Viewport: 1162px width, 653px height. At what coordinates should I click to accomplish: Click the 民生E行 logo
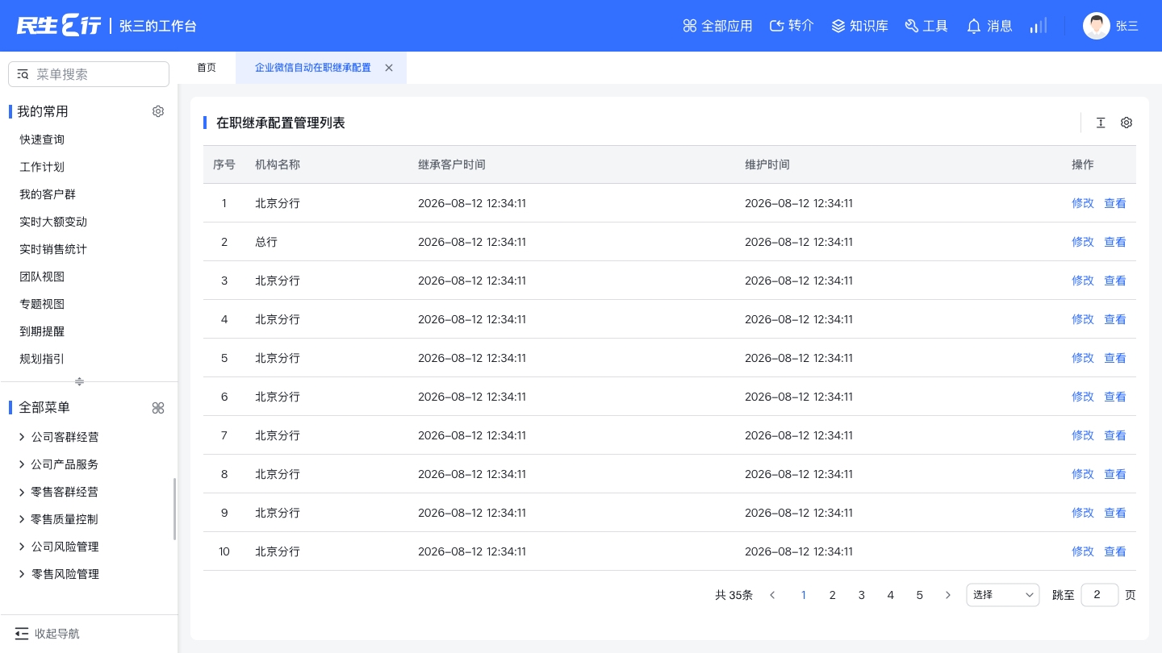[x=59, y=26]
